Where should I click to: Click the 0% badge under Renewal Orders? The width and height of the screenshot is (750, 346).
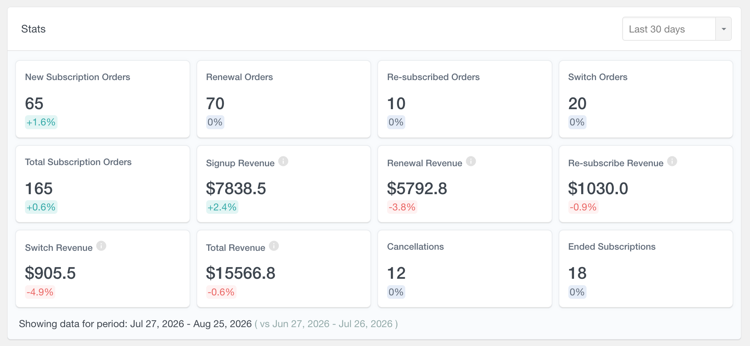215,122
